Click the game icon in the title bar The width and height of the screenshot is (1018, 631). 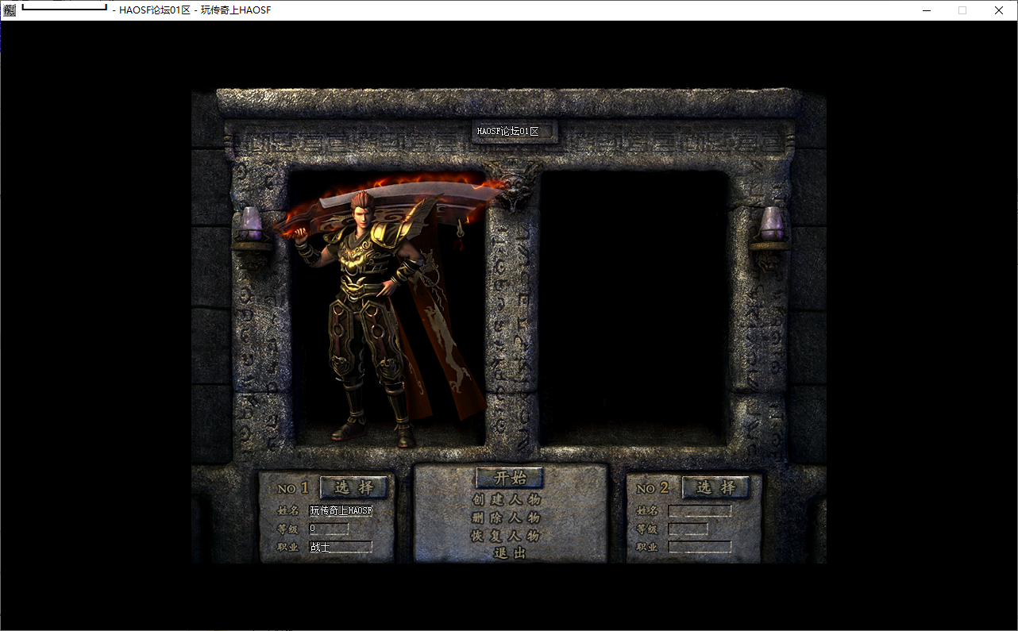coord(10,10)
